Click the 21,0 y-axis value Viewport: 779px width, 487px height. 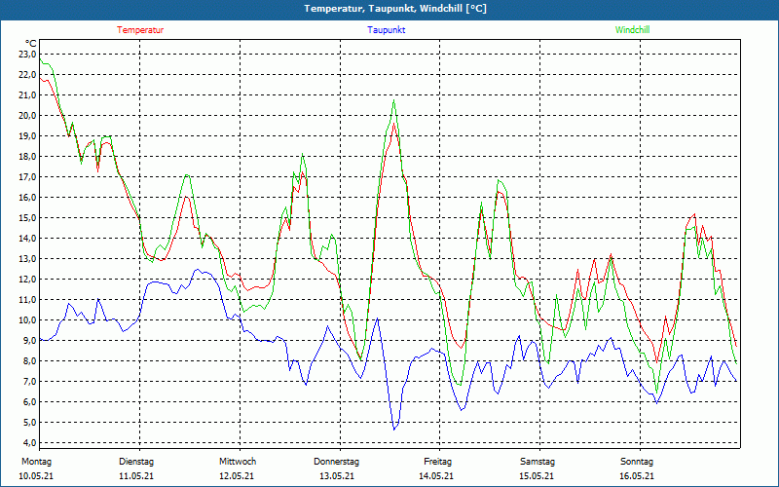[x=27, y=94]
